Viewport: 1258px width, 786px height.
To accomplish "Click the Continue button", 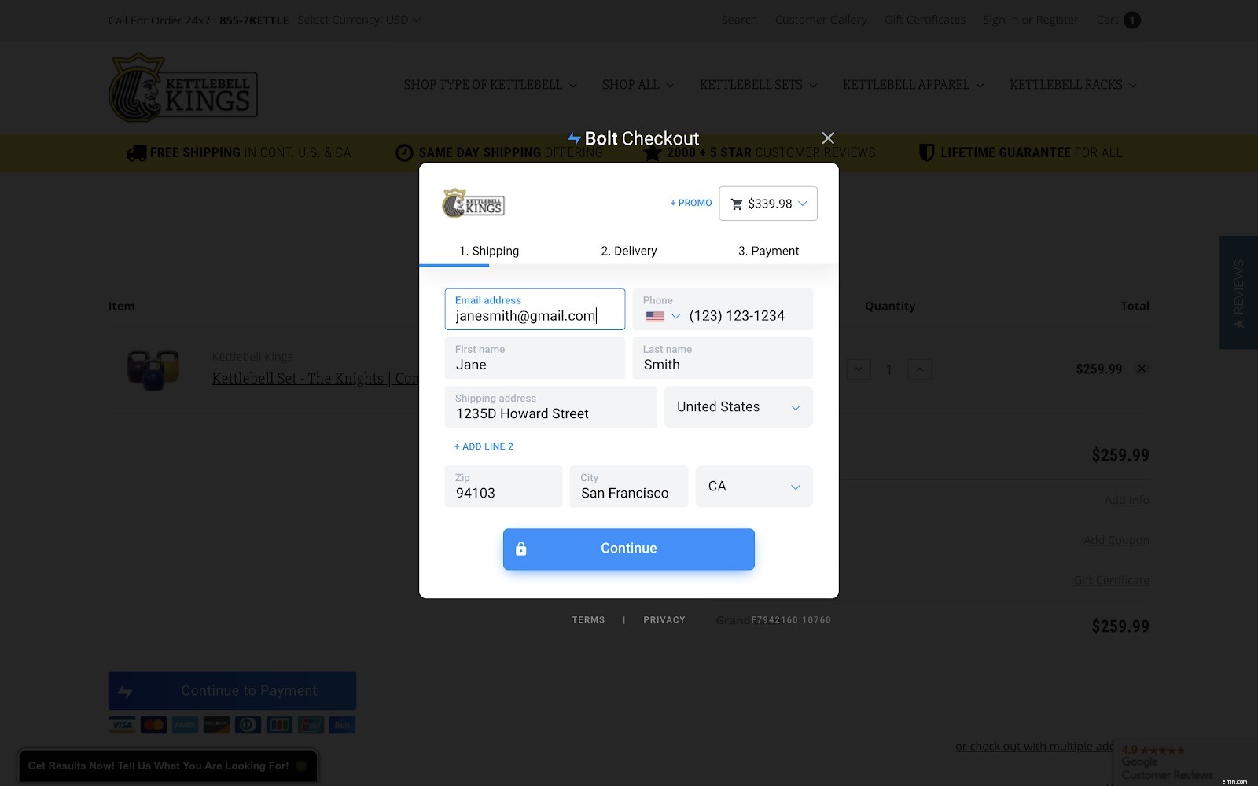I will pyautogui.click(x=628, y=549).
